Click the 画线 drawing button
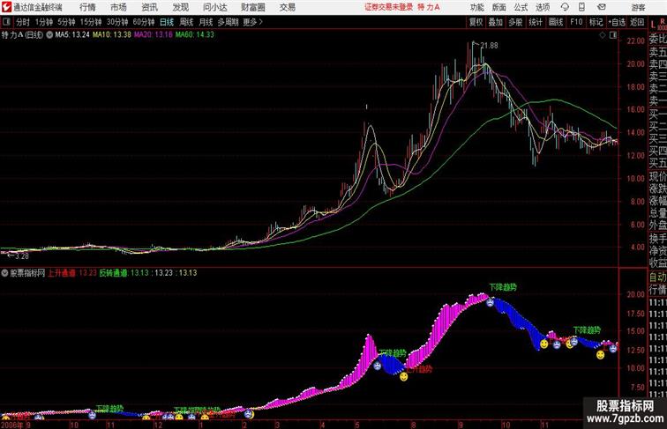Image resolution: width=667 pixels, height=429 pixels. (556, 22)
